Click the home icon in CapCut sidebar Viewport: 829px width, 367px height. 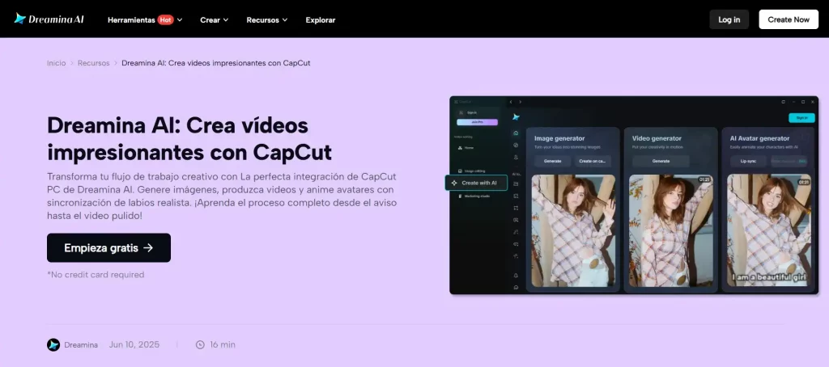517,133
